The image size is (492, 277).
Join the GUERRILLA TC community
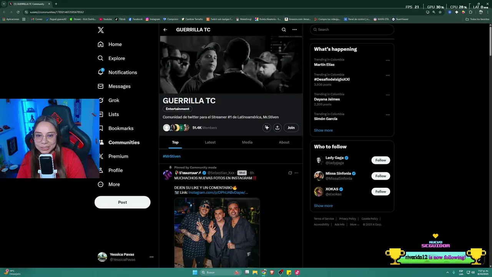291,128
